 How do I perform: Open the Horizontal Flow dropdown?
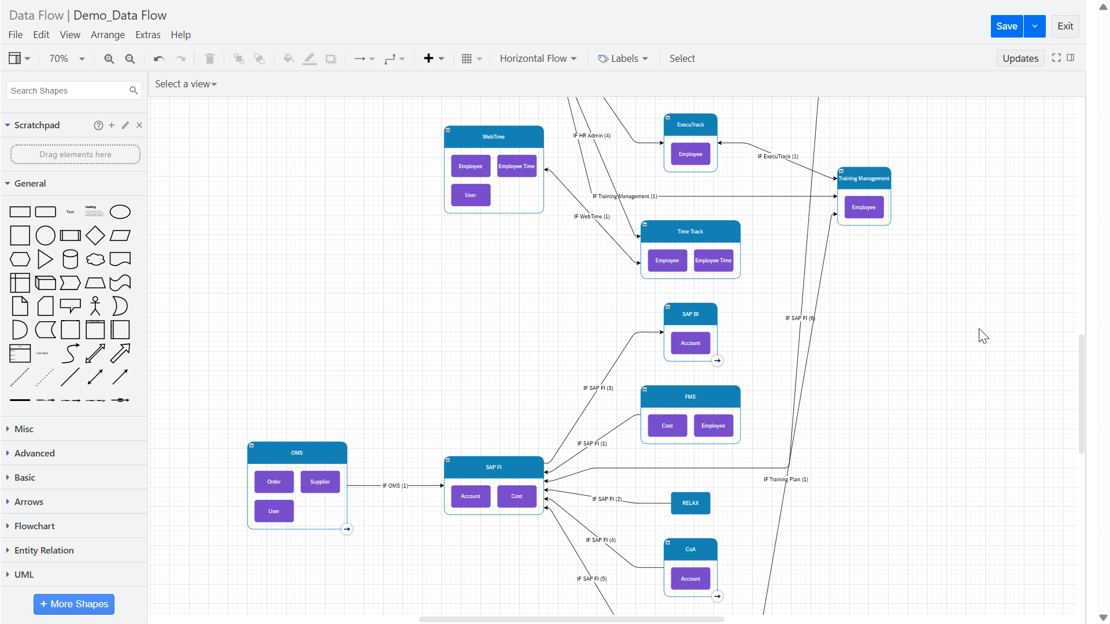(x=538, y=58)
